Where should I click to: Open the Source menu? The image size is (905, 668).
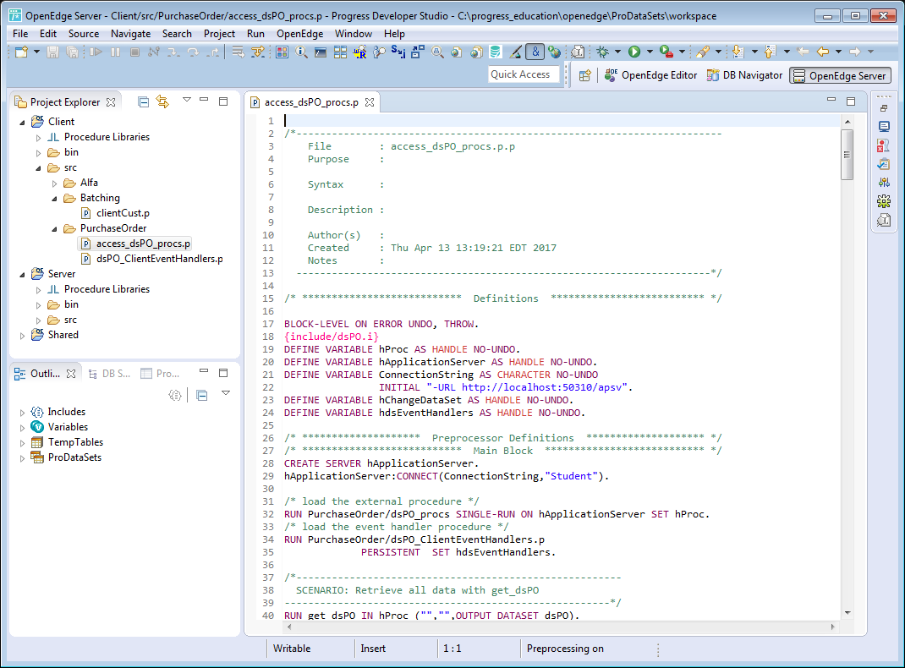coord(84,34)
